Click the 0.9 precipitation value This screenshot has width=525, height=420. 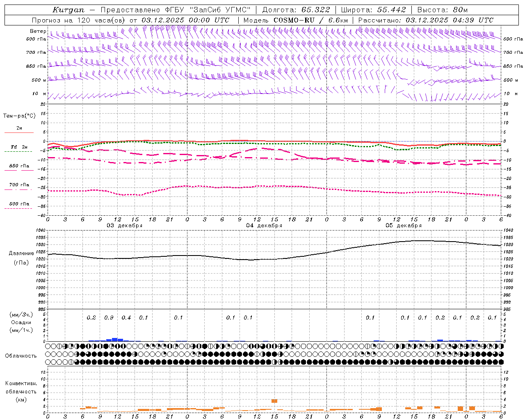[109, 317]
